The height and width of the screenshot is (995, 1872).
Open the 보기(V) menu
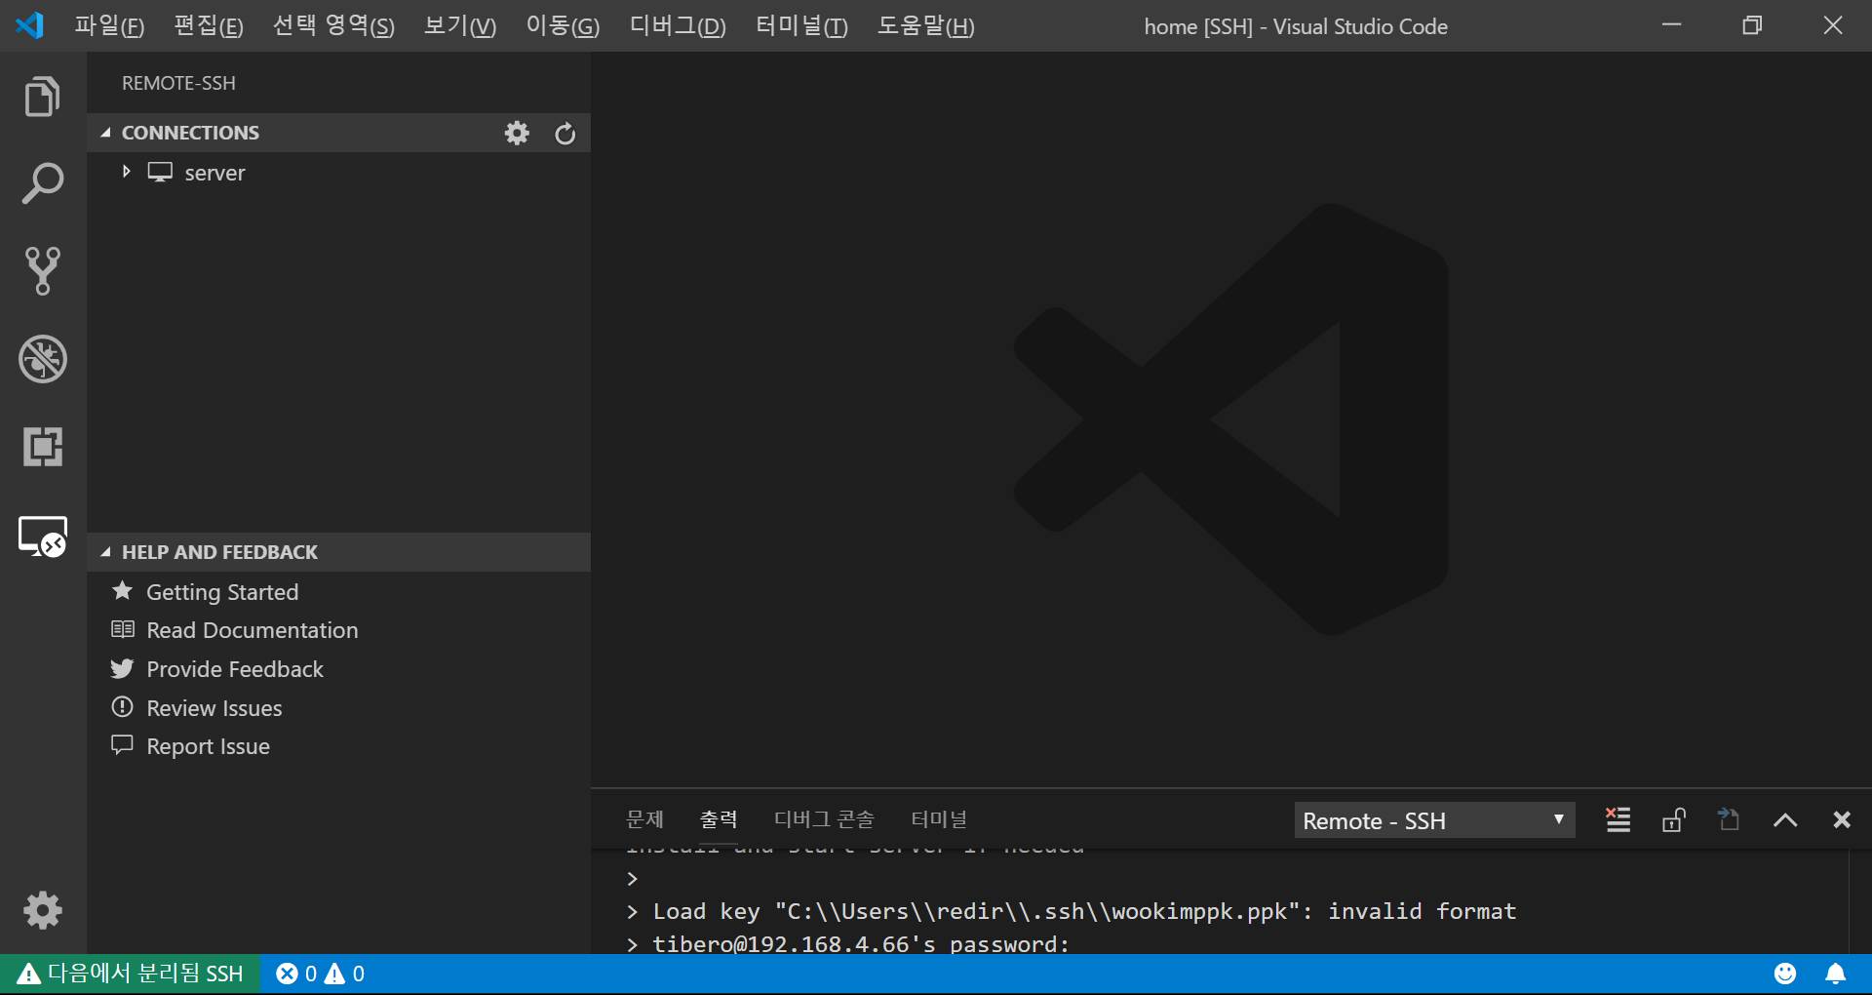pos(460,25)
